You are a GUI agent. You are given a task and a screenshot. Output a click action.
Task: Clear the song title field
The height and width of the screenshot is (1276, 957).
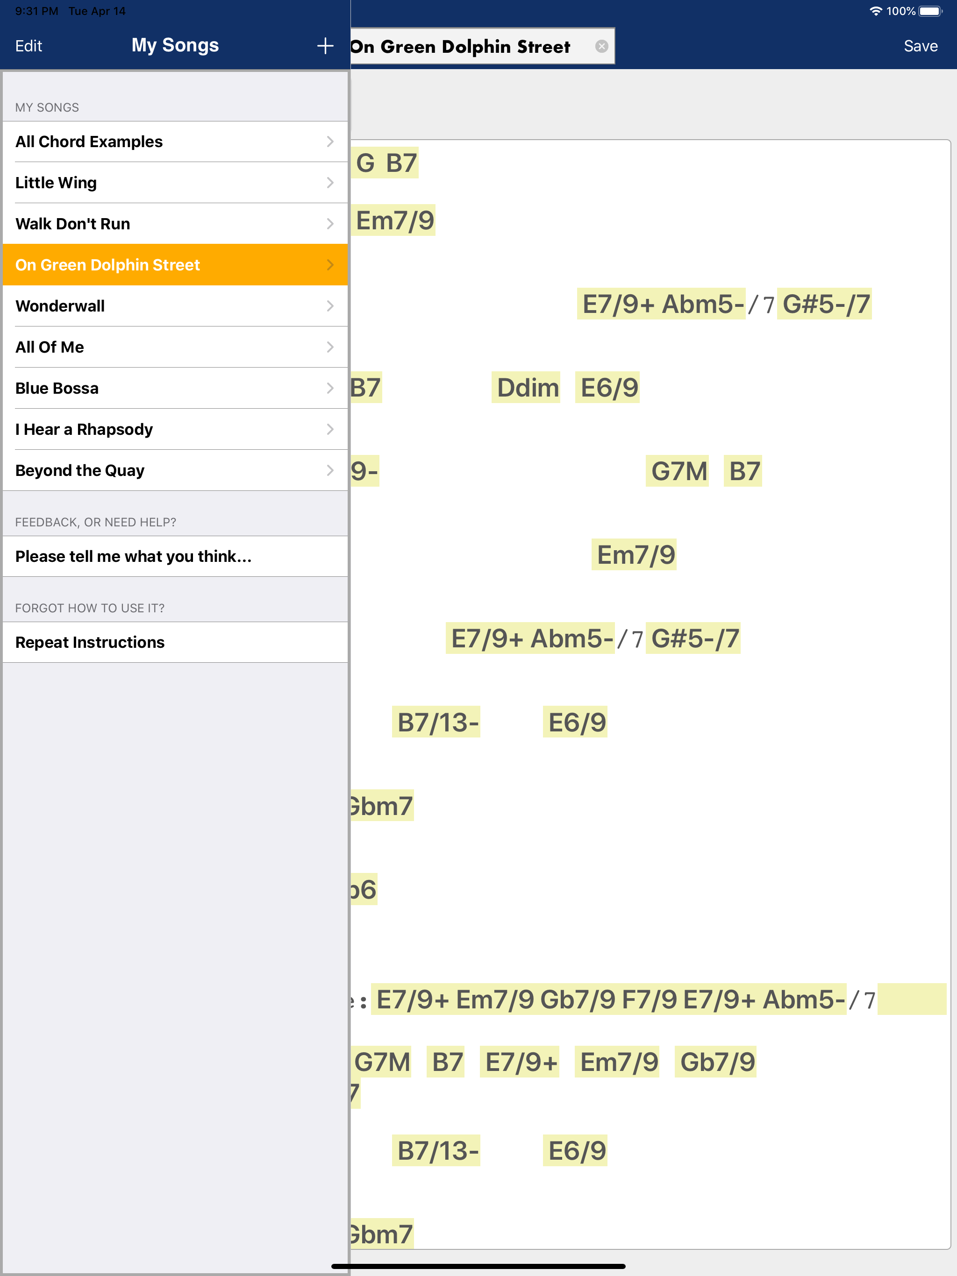(x=601, y=46)
